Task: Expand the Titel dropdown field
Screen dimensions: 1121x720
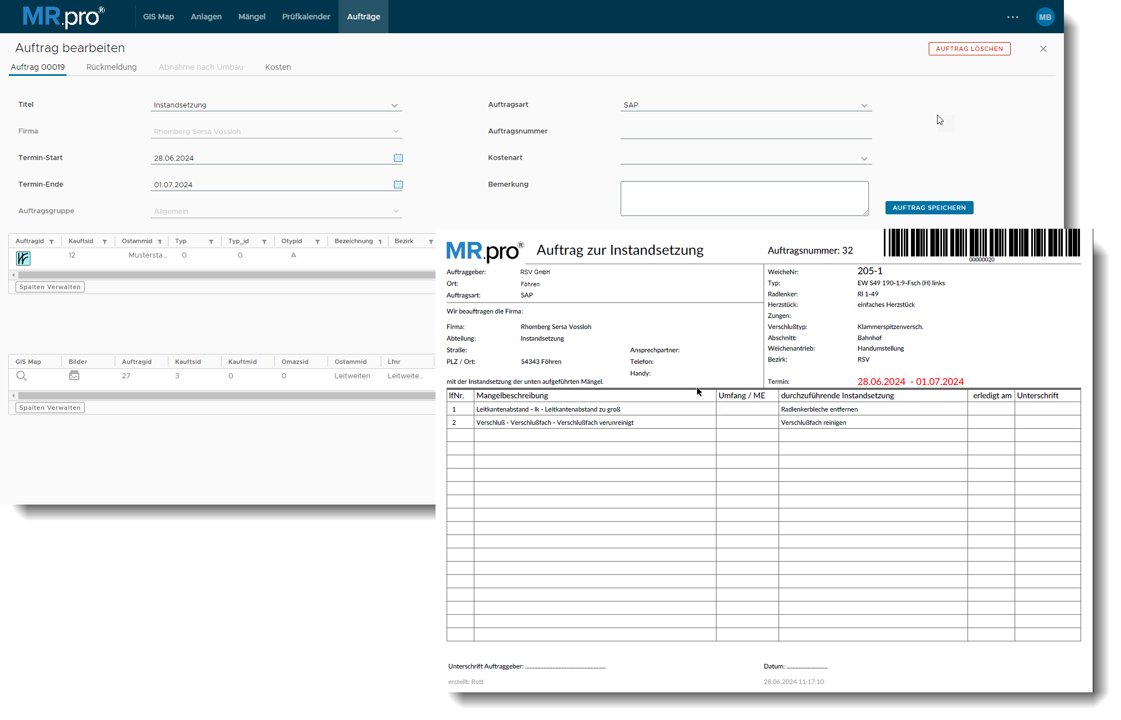Action: tap(395, 105)
